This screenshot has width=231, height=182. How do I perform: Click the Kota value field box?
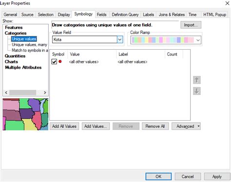85,39
